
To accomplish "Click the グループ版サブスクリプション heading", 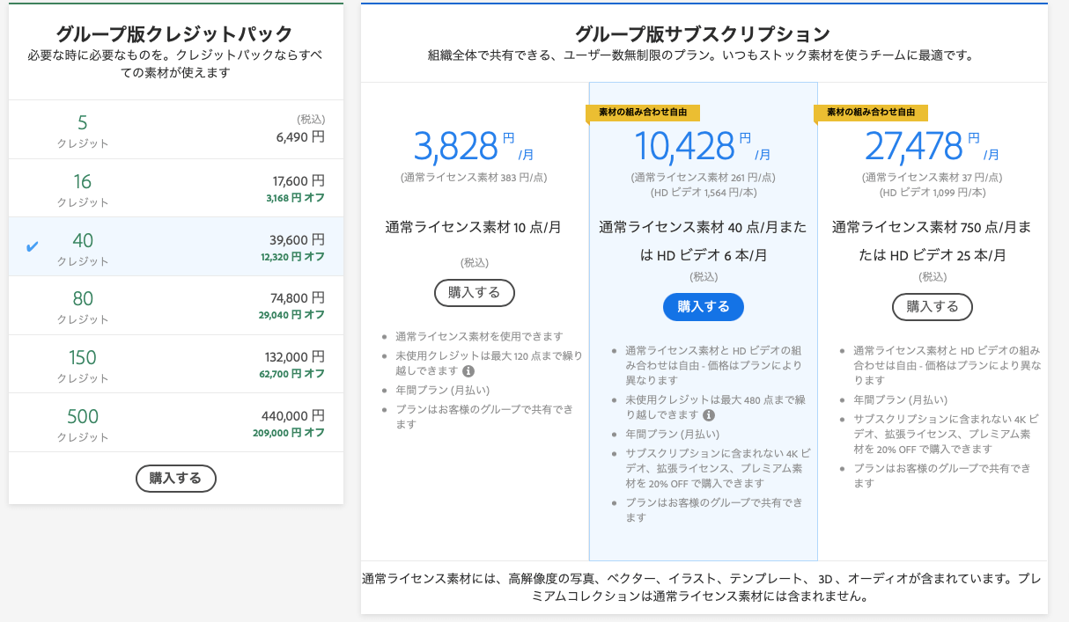I will 703,34.
